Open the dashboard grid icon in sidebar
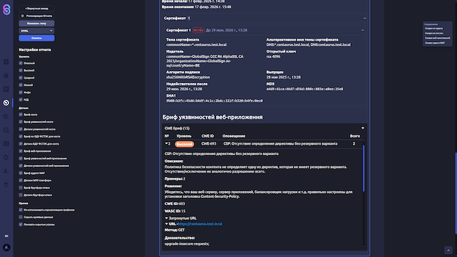The height and width of the screenshot is (257, 457). (x=6, y=62)
